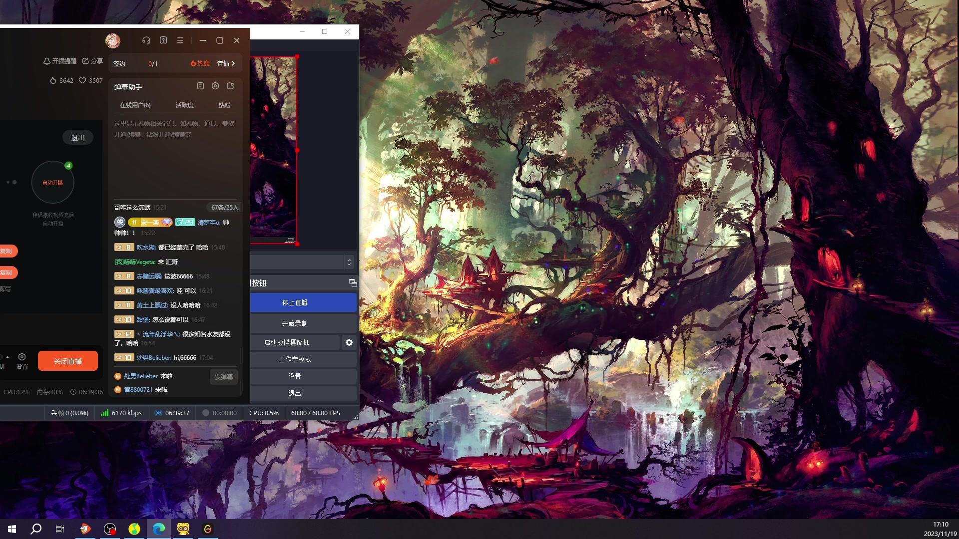
Task: Click username 赤瞳远瞩 in chat
Action: 149,276
